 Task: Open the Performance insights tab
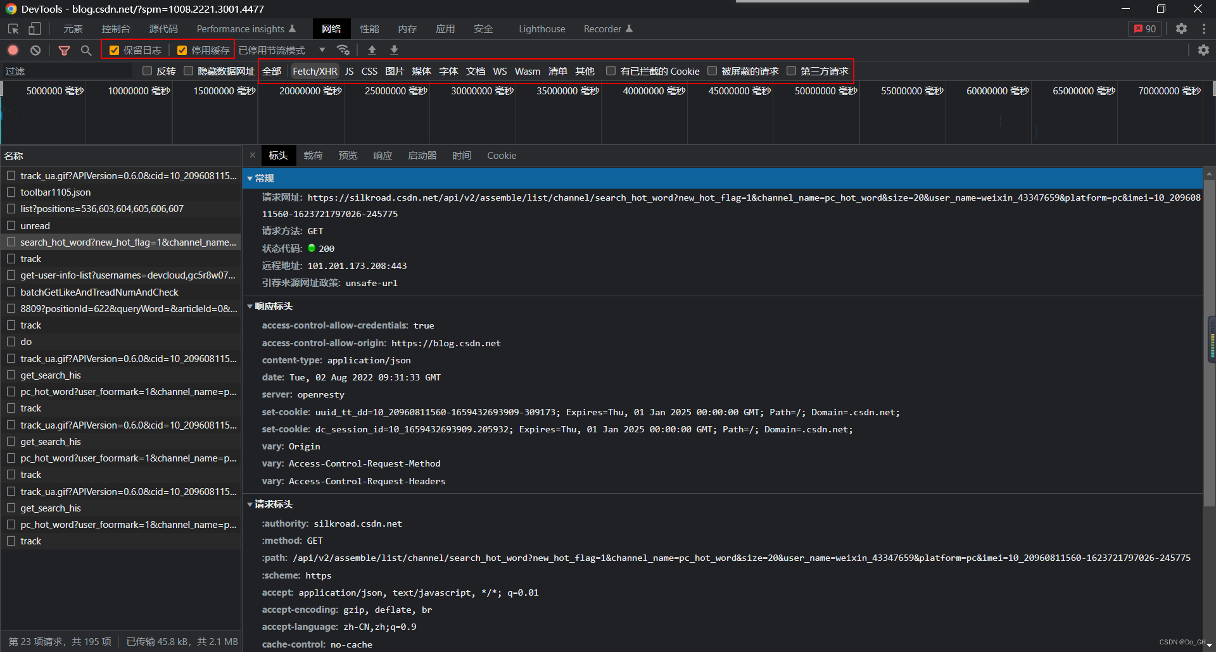tap(246, 29)
